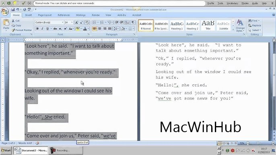Apply bullet list formatting
The image size is (276, 155).
coord(95,22)
